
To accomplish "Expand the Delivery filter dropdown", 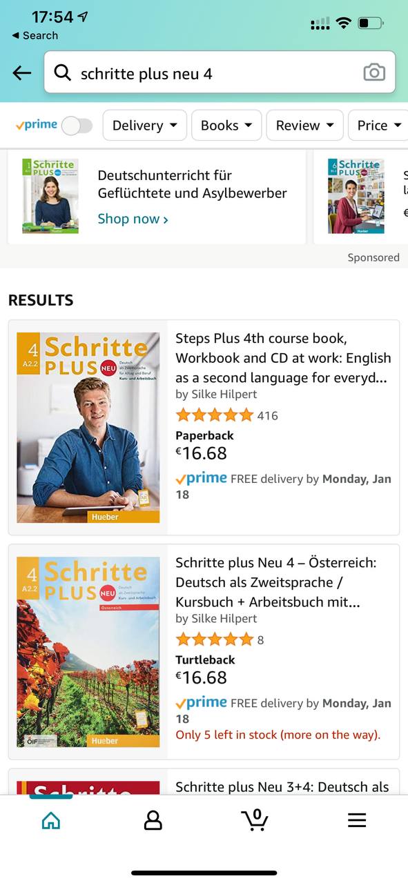I will pos(145,125).
